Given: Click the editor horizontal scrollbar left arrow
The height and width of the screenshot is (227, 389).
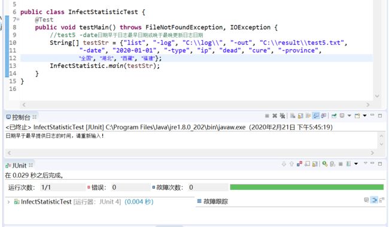Looking at the screenshot, I should pos(24,105).
